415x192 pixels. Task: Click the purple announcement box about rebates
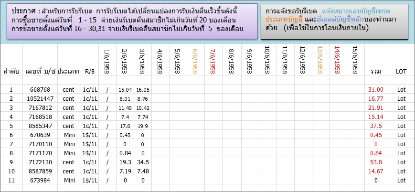132,21
